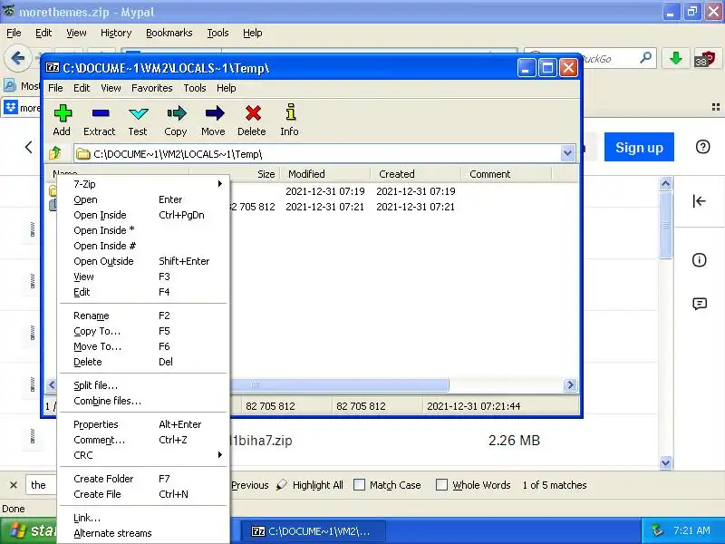Click the grid icon at browser right edge
The height and width of the screenshot is (544, 725).
coord(716,107)
